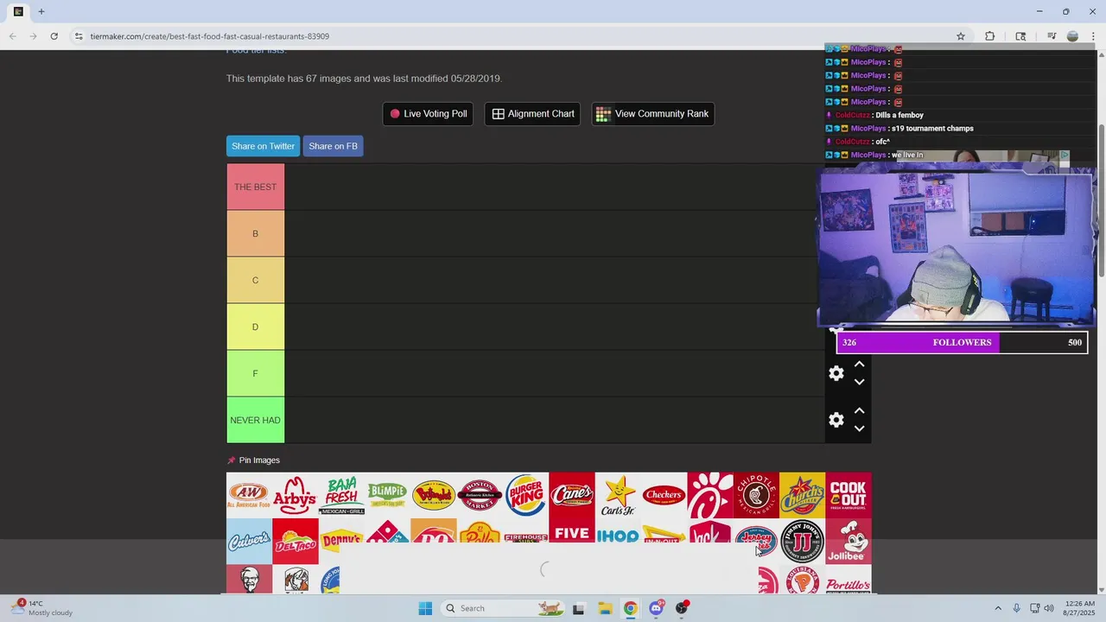1106x622 pixels.
Task: Click the Del Taco logo
Action: (295, 541)
